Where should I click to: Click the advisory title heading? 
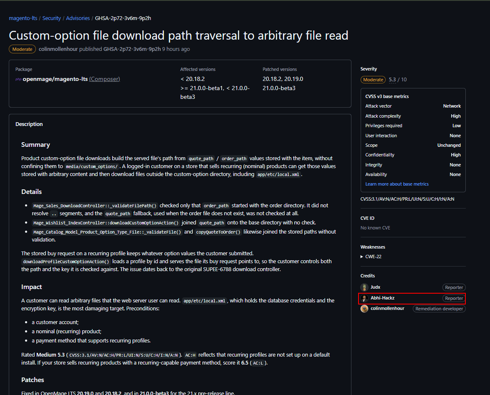[179, 35]
